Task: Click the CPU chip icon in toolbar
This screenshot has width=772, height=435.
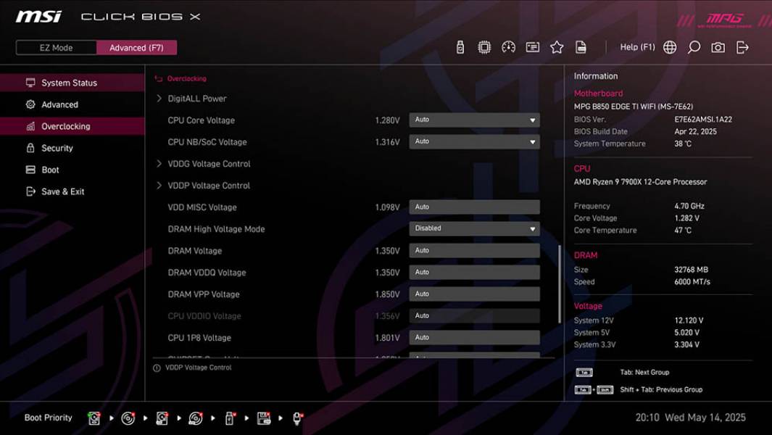Action: click(484, 47)
